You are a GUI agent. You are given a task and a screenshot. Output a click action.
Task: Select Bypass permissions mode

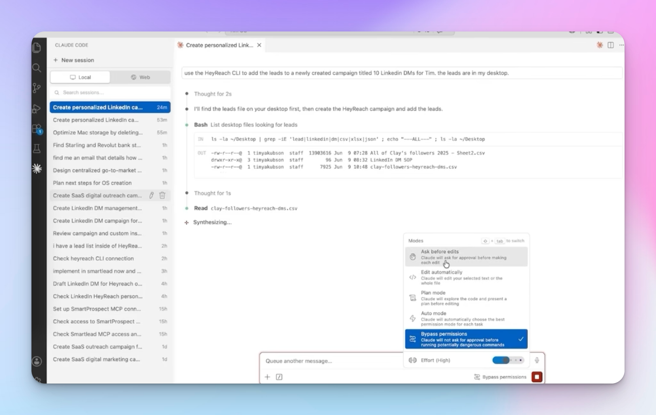click(466, 339)
